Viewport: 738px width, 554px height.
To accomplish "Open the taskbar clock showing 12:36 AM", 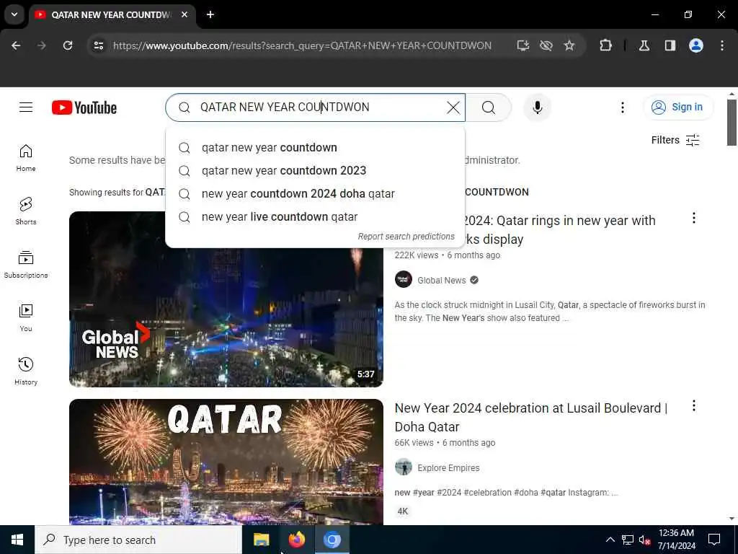I will (676, 540).
